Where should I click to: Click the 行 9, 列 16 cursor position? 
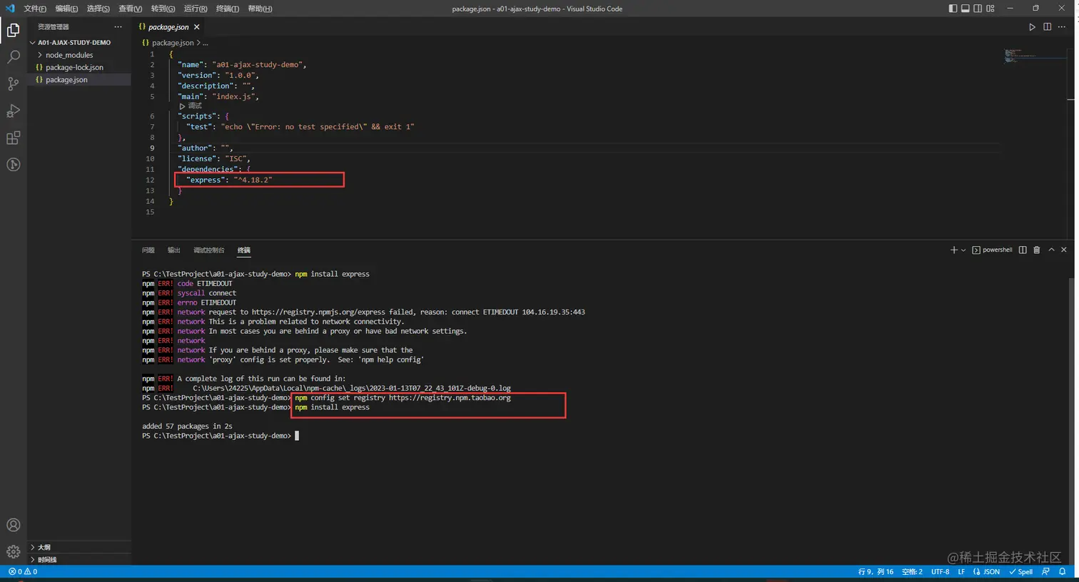[x=876, y=571]
